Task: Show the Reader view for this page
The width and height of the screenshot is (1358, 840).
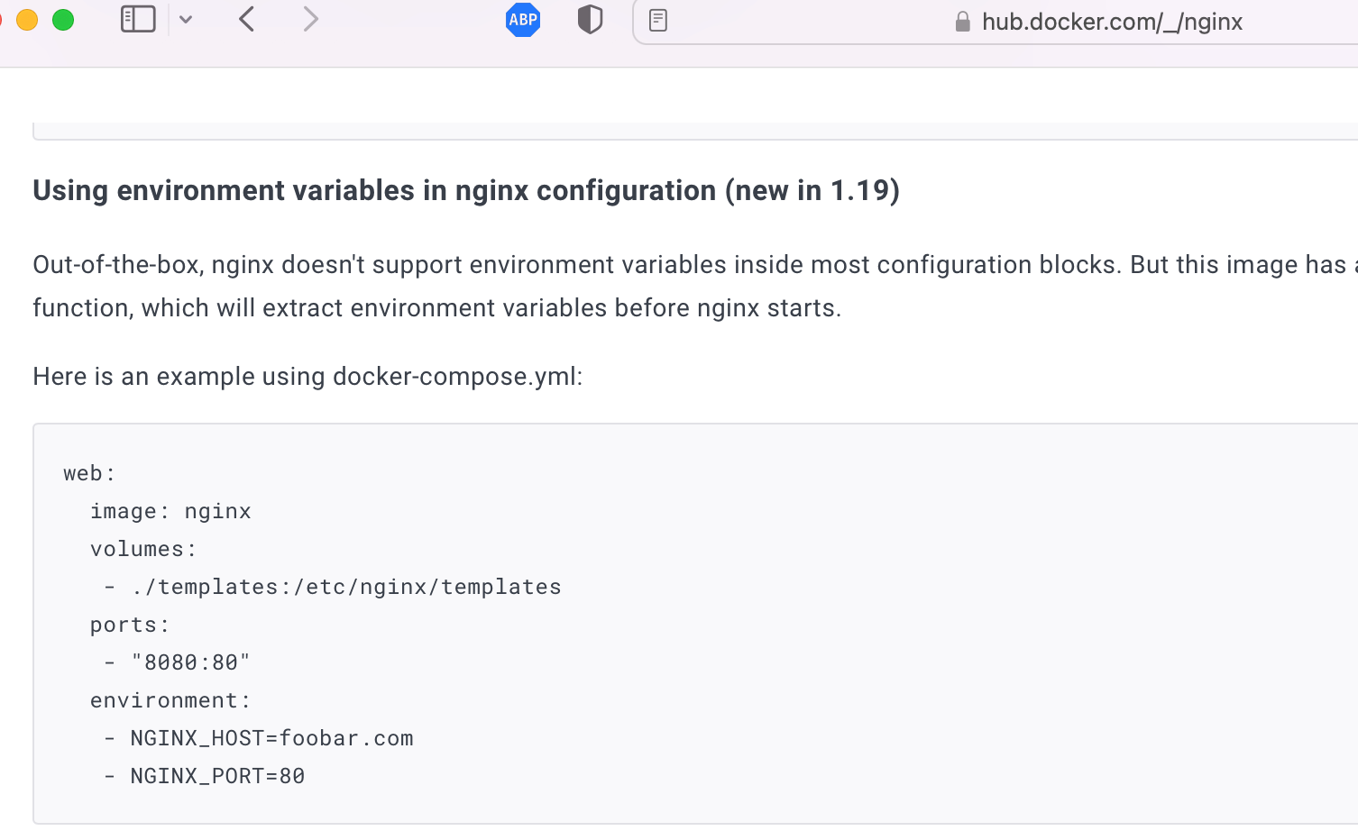Action: tap(658, 20)
